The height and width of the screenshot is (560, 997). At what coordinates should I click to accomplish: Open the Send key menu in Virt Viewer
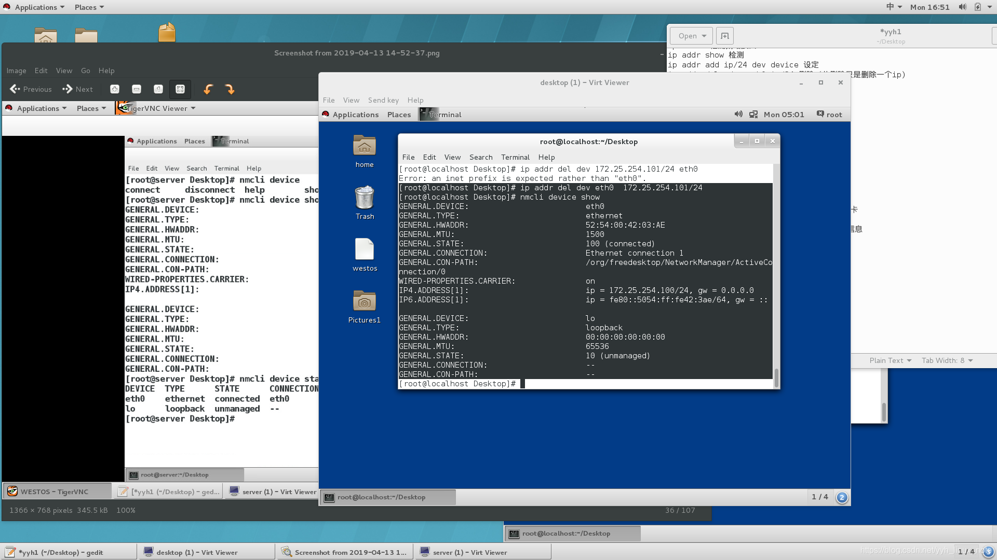383,100
